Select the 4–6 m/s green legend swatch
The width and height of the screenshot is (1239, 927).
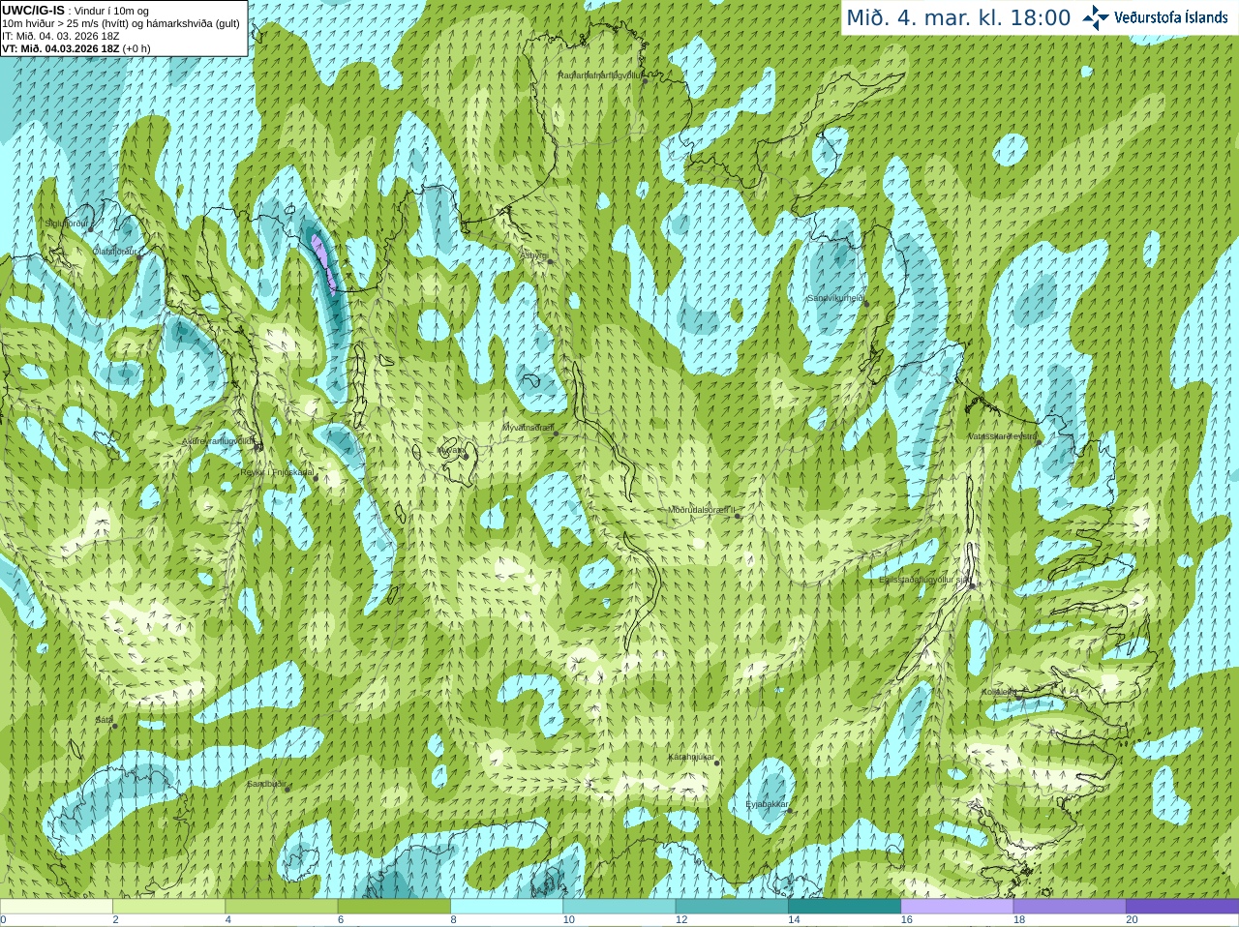(282, 907)
